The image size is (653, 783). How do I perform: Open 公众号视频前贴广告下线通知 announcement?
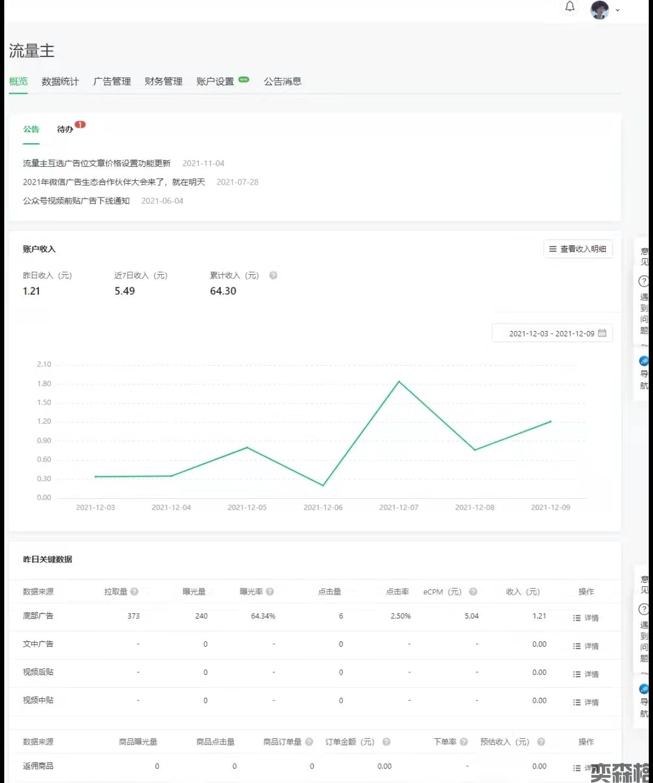coord(76,201)
